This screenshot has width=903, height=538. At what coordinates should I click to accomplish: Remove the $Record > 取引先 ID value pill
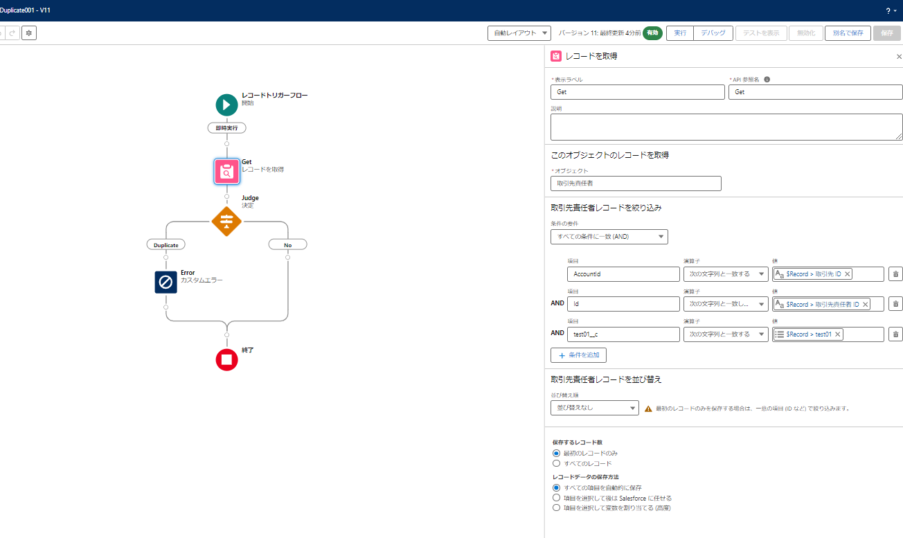coord(848,274)
